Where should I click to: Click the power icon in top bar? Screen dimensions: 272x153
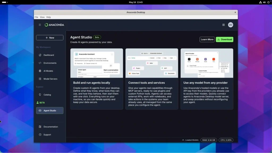[268, 2]
